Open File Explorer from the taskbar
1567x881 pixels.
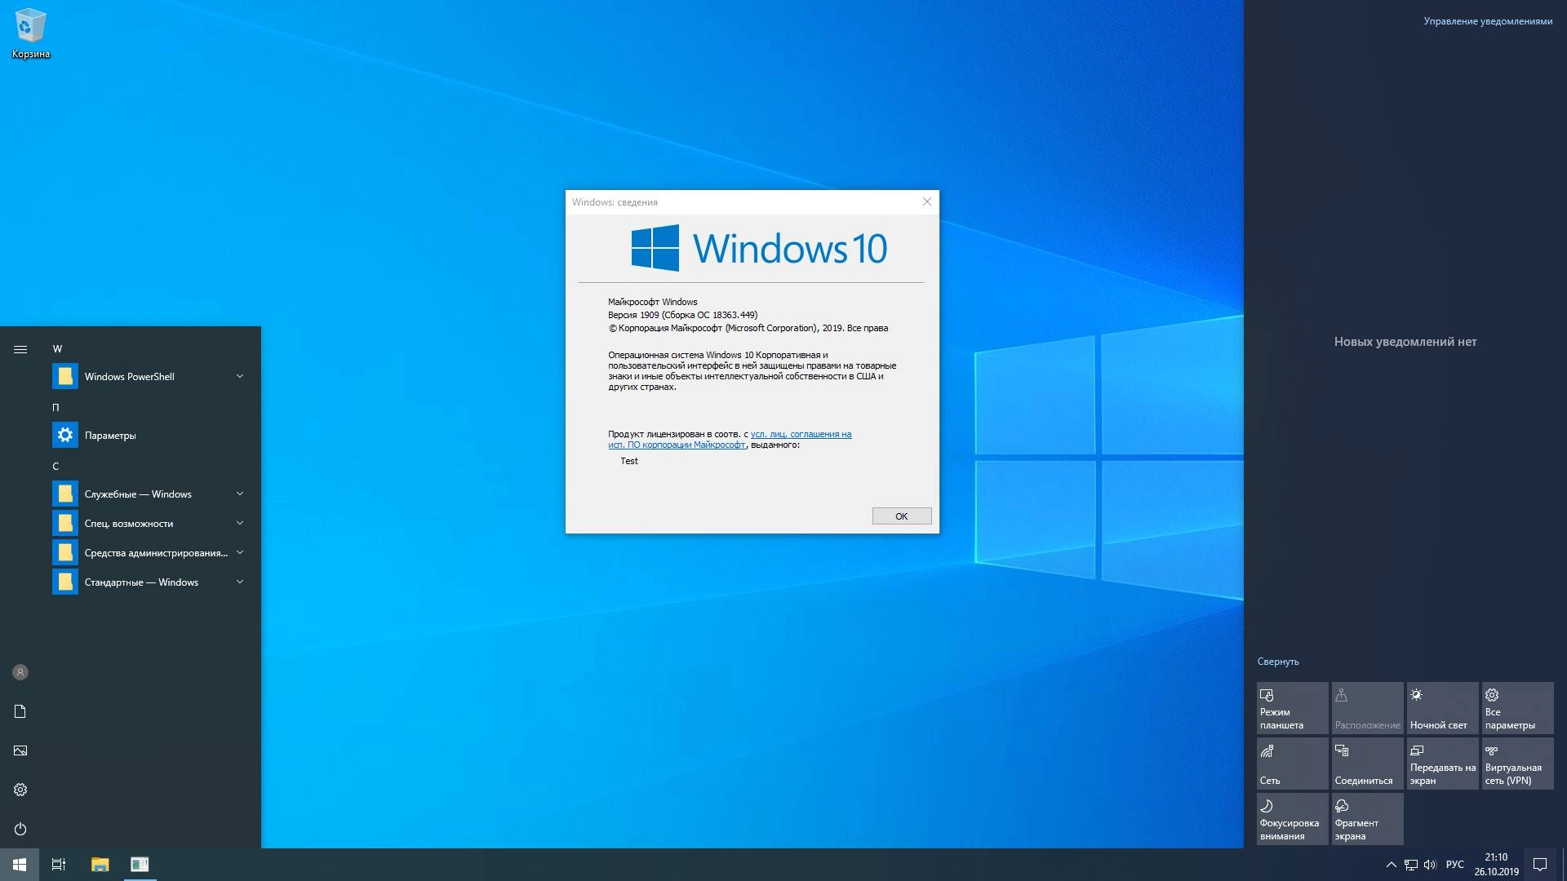[x=100, y=865]
